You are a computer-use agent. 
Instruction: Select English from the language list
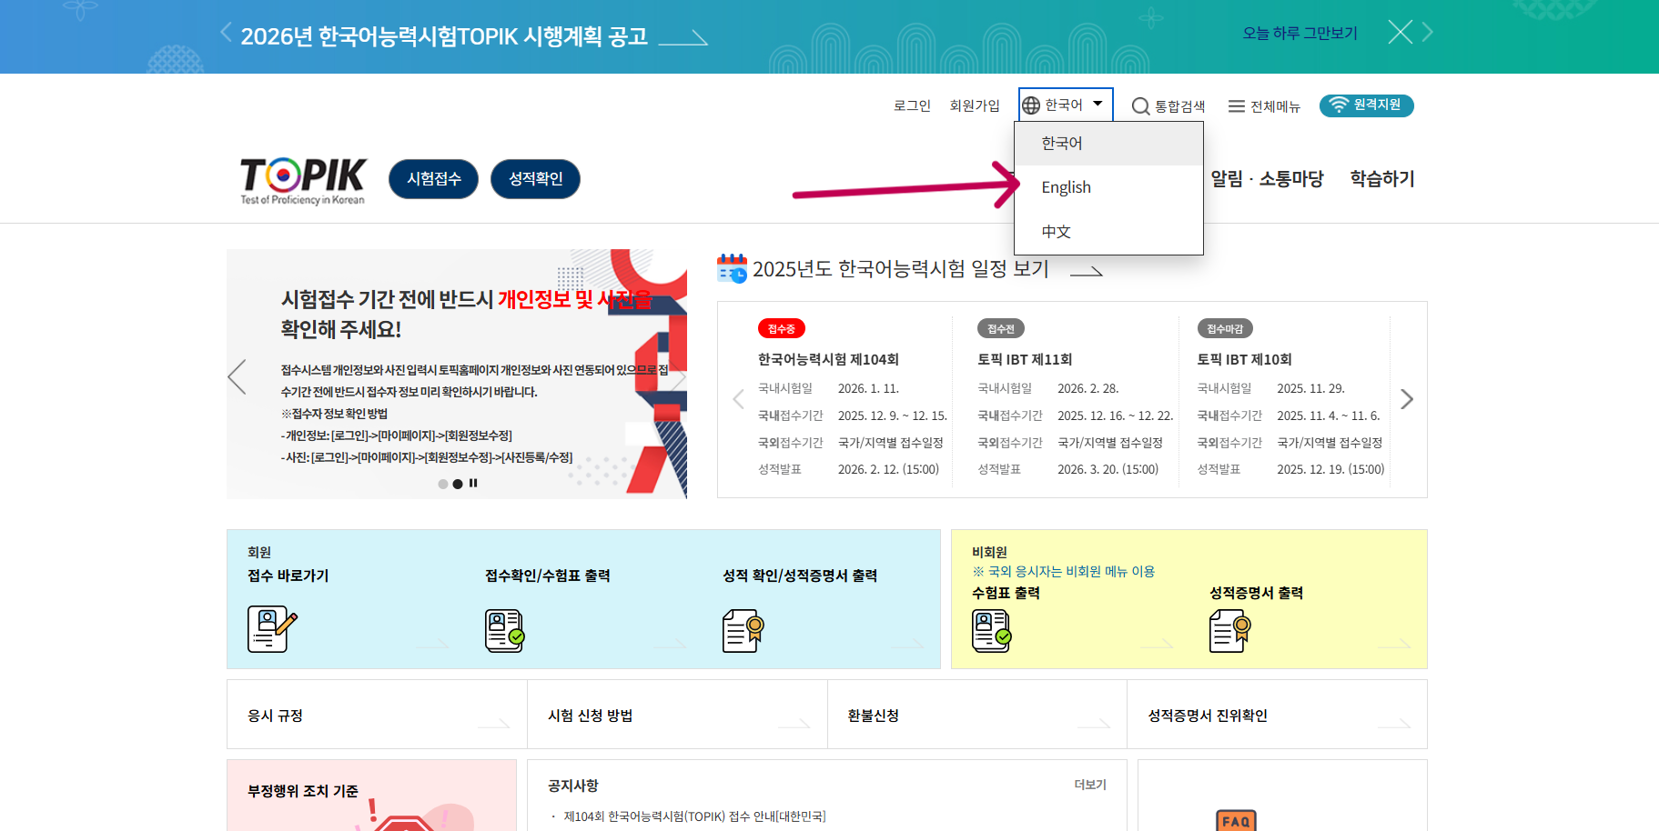[1108, 187]
